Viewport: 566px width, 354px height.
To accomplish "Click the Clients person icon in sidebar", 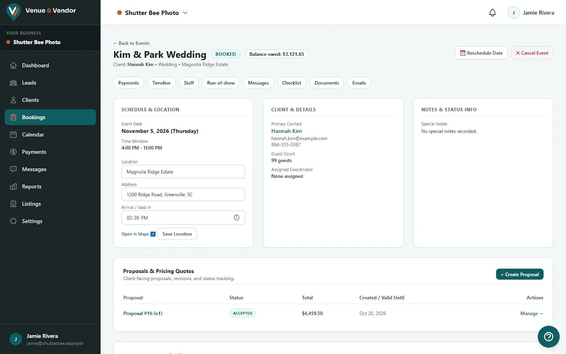I will (13, 100).
